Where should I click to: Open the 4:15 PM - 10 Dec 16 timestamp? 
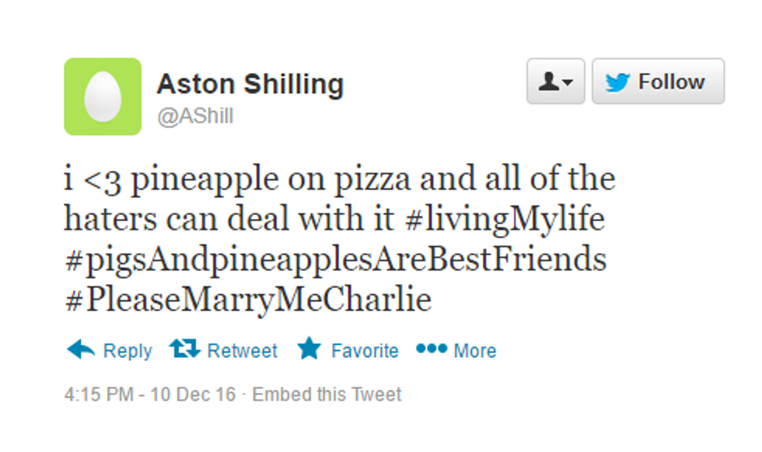coord(149,394)
